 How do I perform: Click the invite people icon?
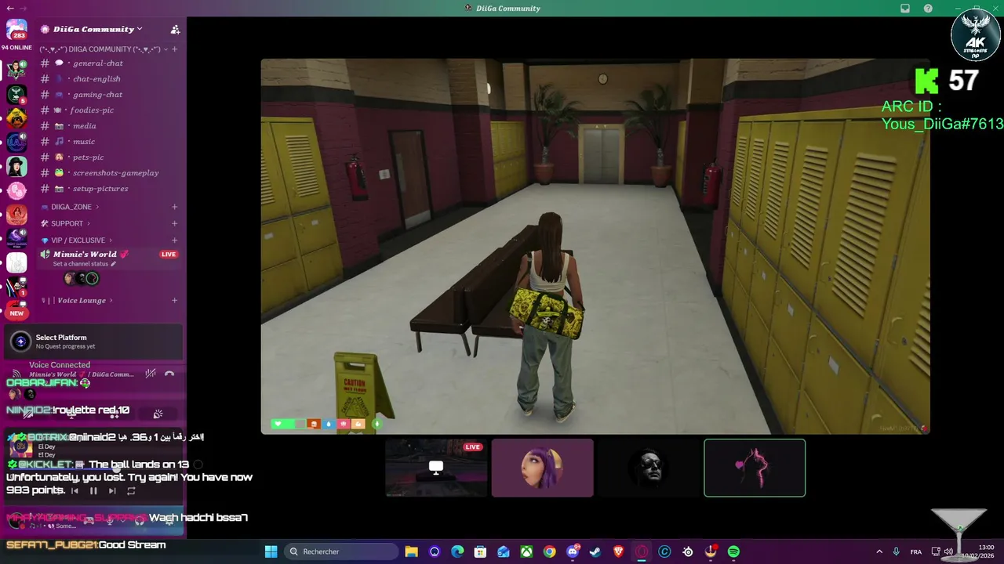[175, 30]
